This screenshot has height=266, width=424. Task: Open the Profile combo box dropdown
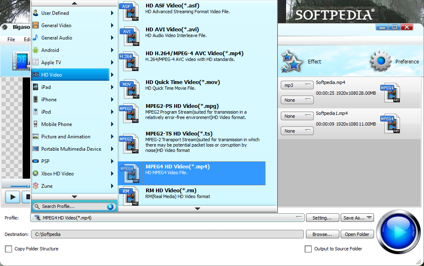coord(298,217)
